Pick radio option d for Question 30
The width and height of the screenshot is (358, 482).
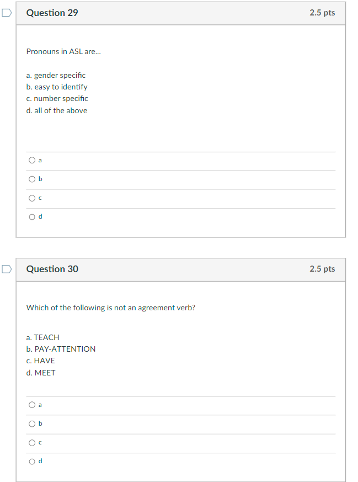[32, 462]
